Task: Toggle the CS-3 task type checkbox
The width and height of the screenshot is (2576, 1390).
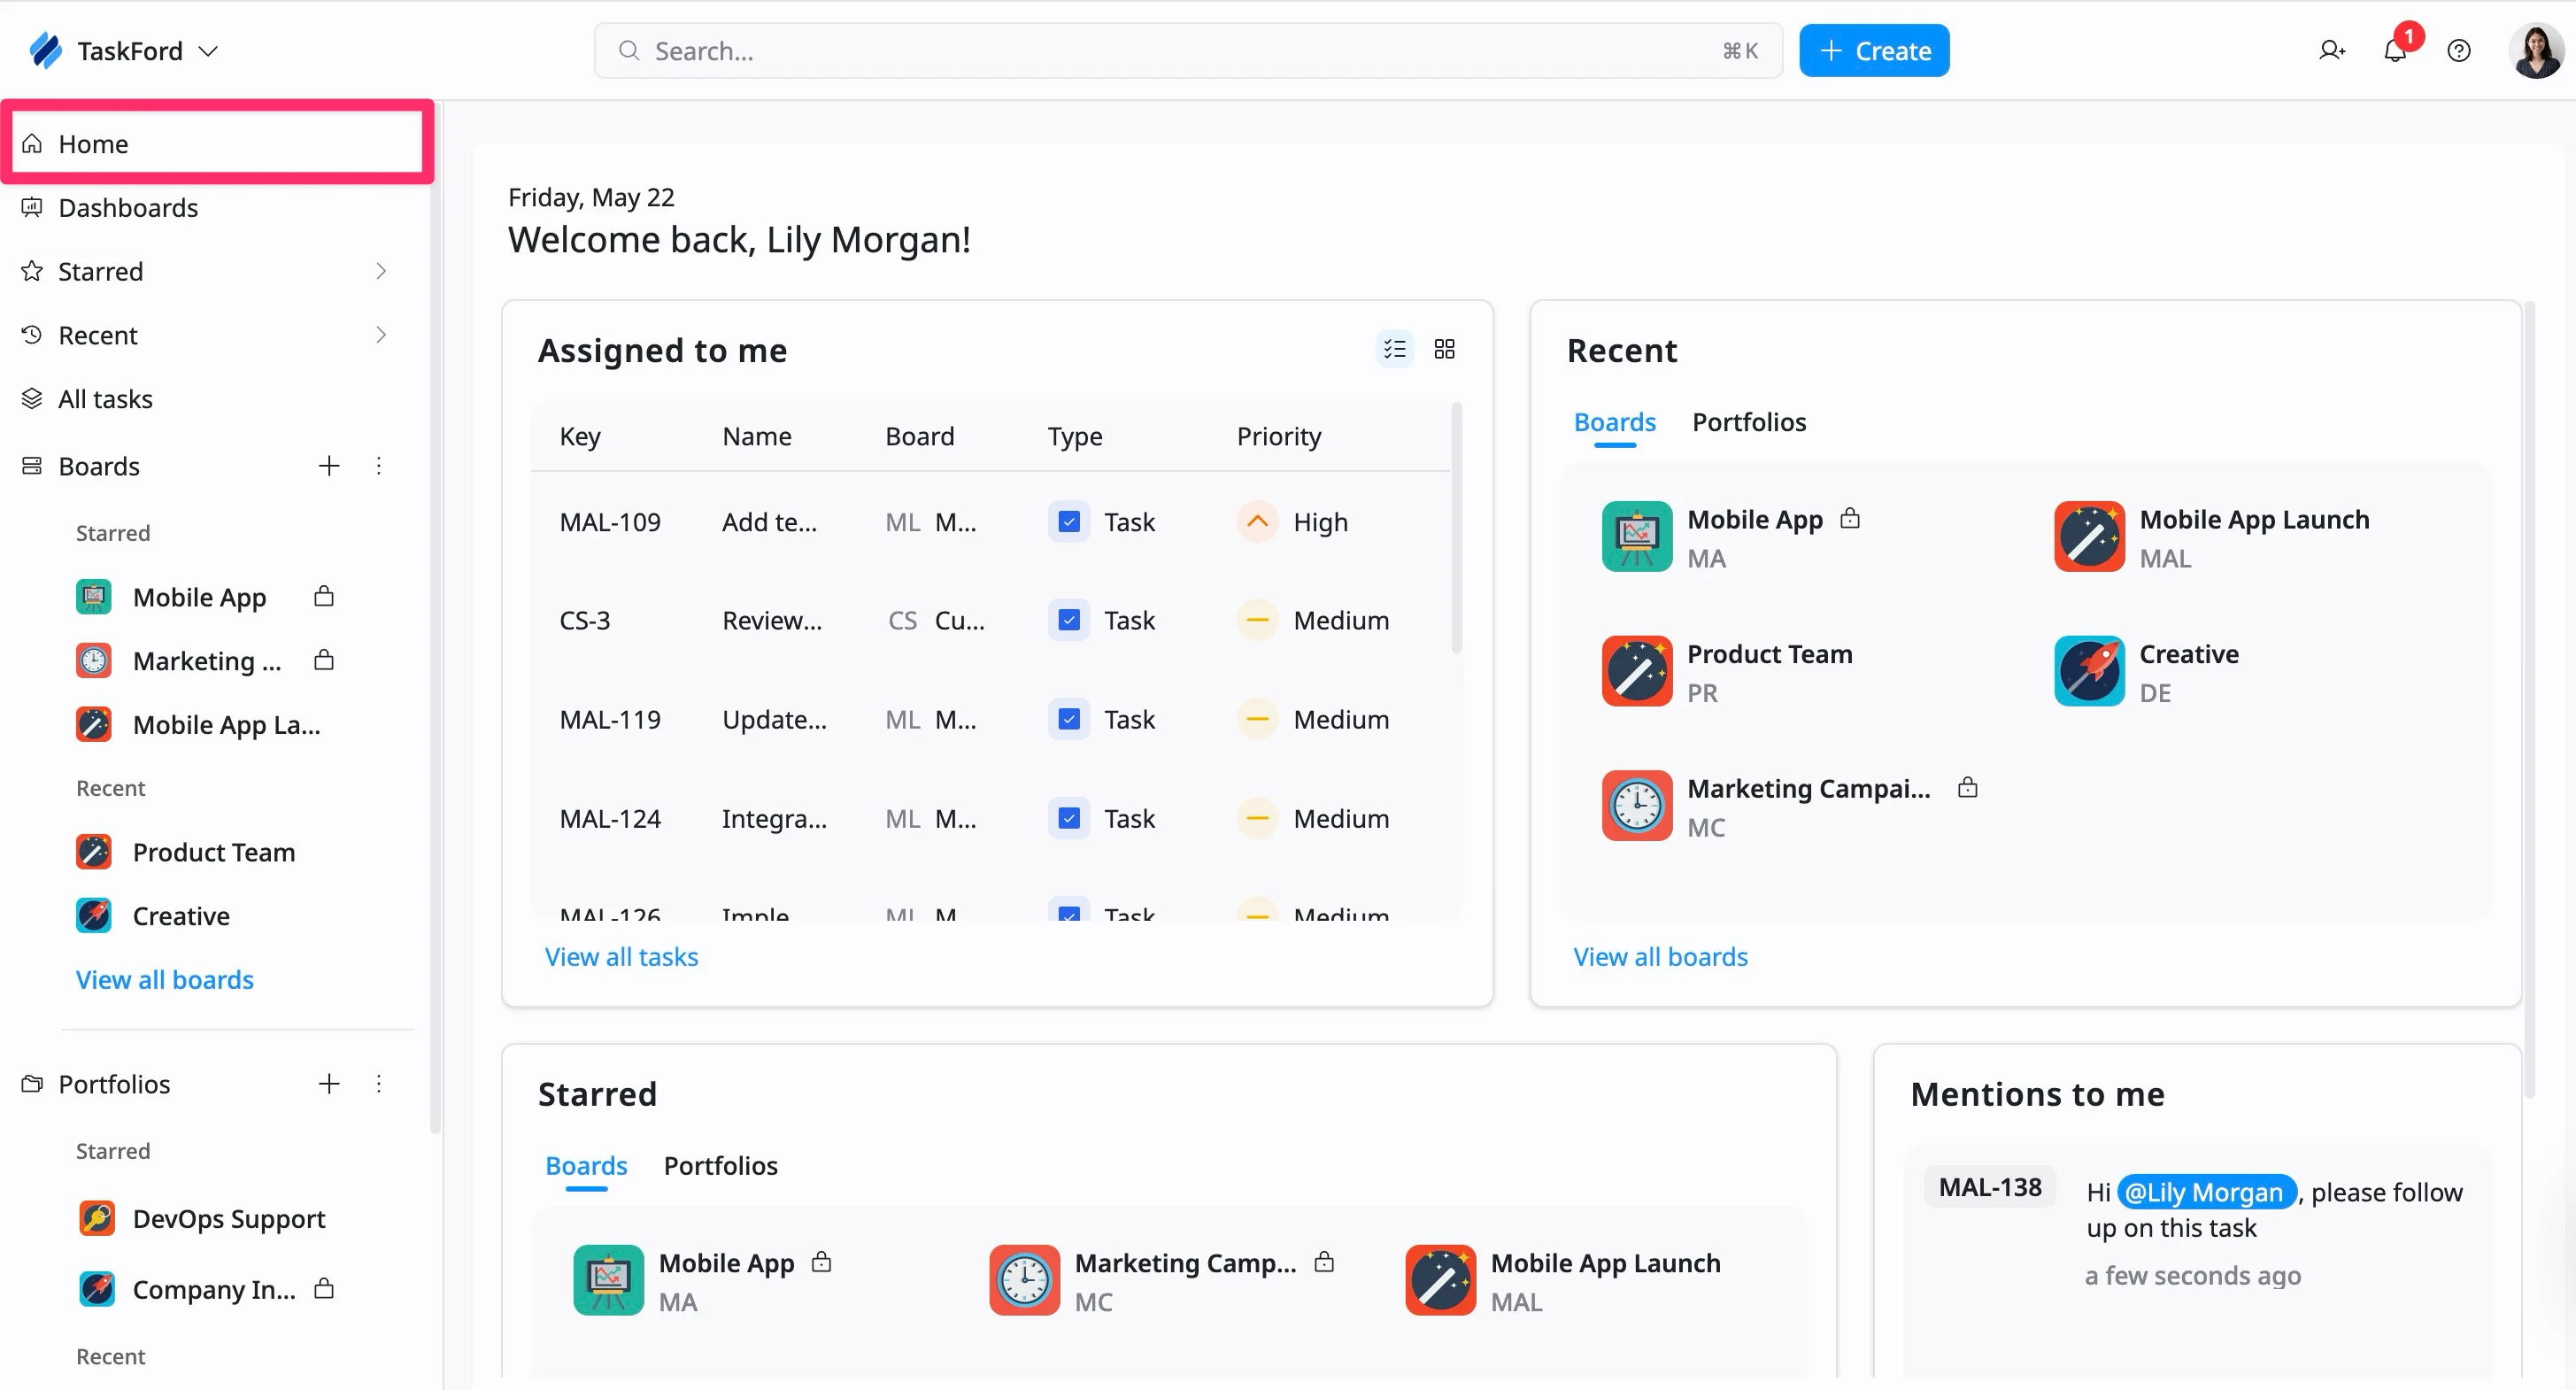Action: point(1069,620)
